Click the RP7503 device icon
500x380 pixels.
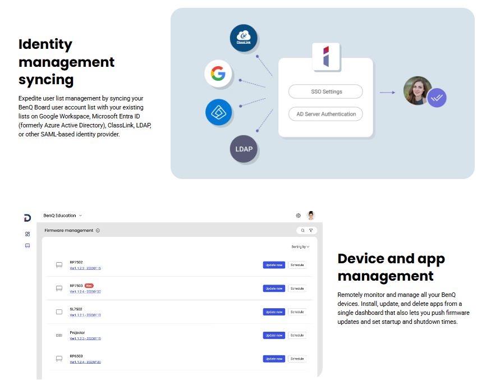tap(59, 288)
